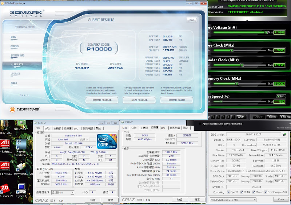Click the CPU score value 49154

pos(115,68)
